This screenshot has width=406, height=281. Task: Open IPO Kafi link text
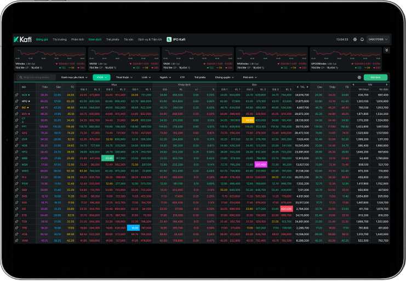pos(179,39)
